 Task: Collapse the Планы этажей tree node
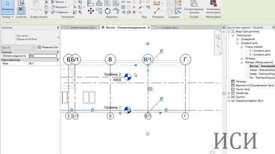[241, 47]
